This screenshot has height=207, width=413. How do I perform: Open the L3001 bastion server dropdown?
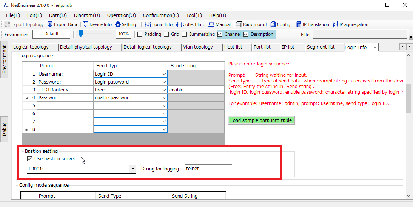point(133,169)
